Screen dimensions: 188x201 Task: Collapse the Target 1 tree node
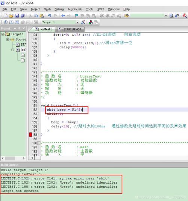point(3,34)
